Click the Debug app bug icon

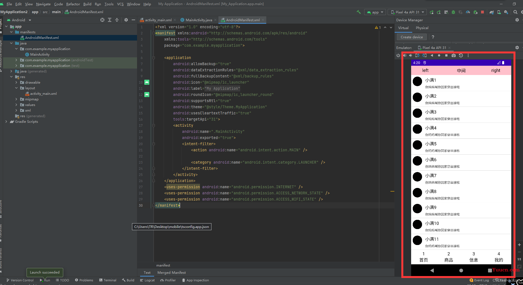click(453, 12)
